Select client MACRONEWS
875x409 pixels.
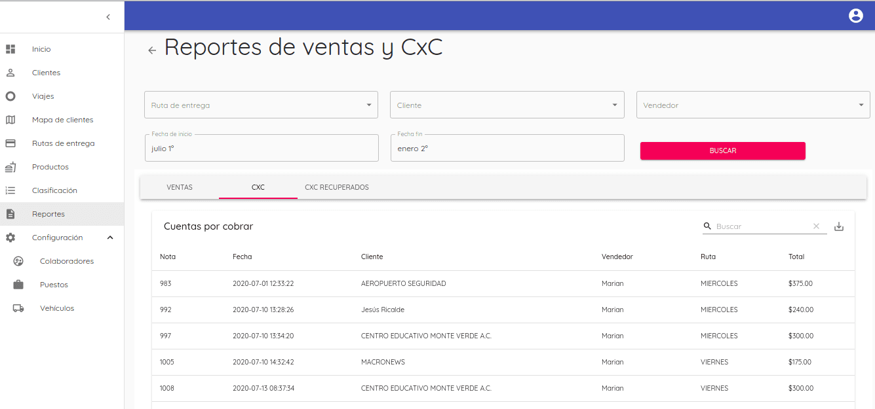384,362
